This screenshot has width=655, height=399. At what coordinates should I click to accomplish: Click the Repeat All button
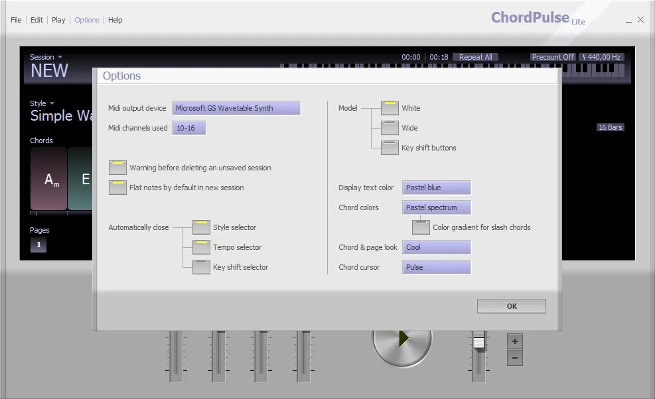475,57
